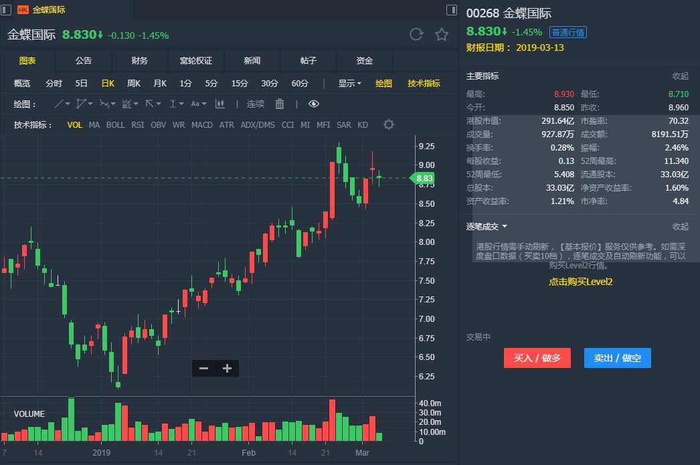Open the 显示 dropdown menu
The width and height of the screenshot is (700, 465).
pyautogui.click(x=349, y=84)
